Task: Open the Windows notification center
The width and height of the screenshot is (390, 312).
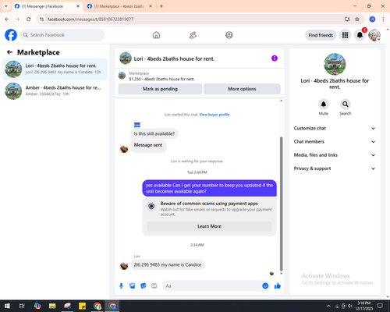Action: pos(380,306)
